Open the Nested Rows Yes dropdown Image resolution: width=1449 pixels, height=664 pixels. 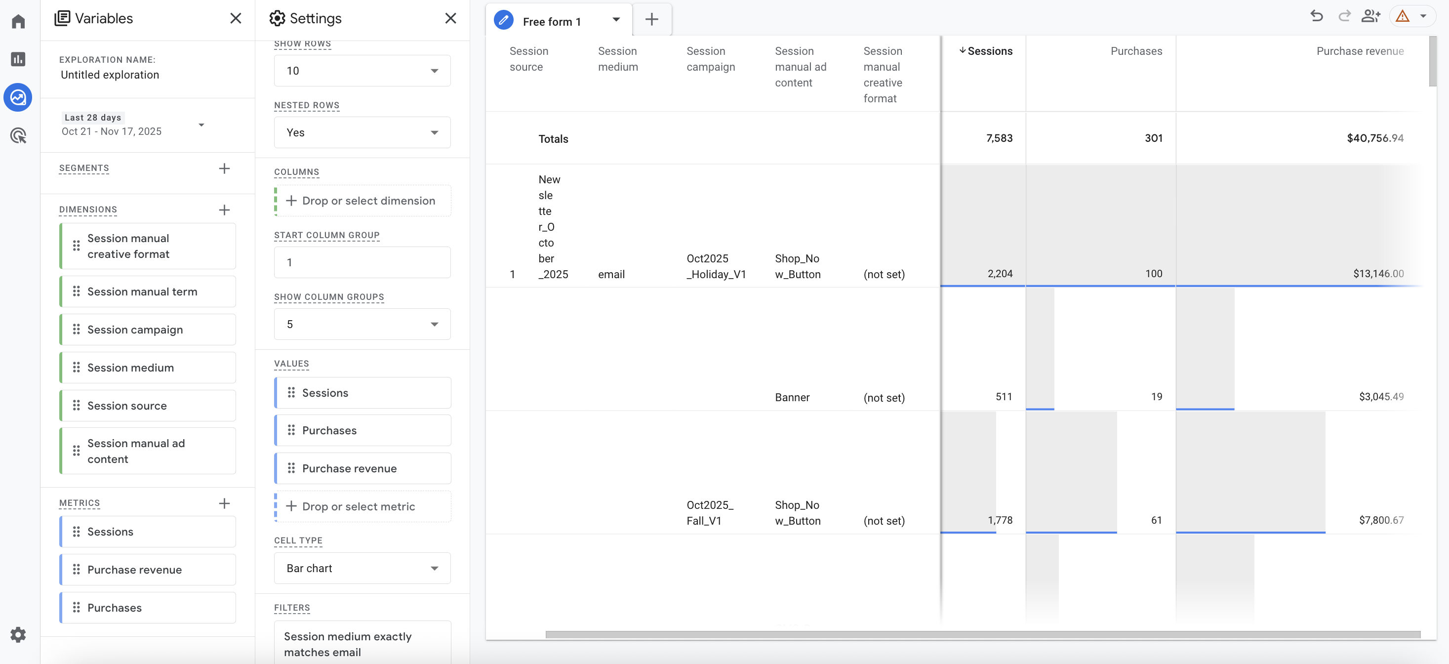(362, 133)
